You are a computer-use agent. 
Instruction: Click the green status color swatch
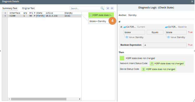click(122, 58)
